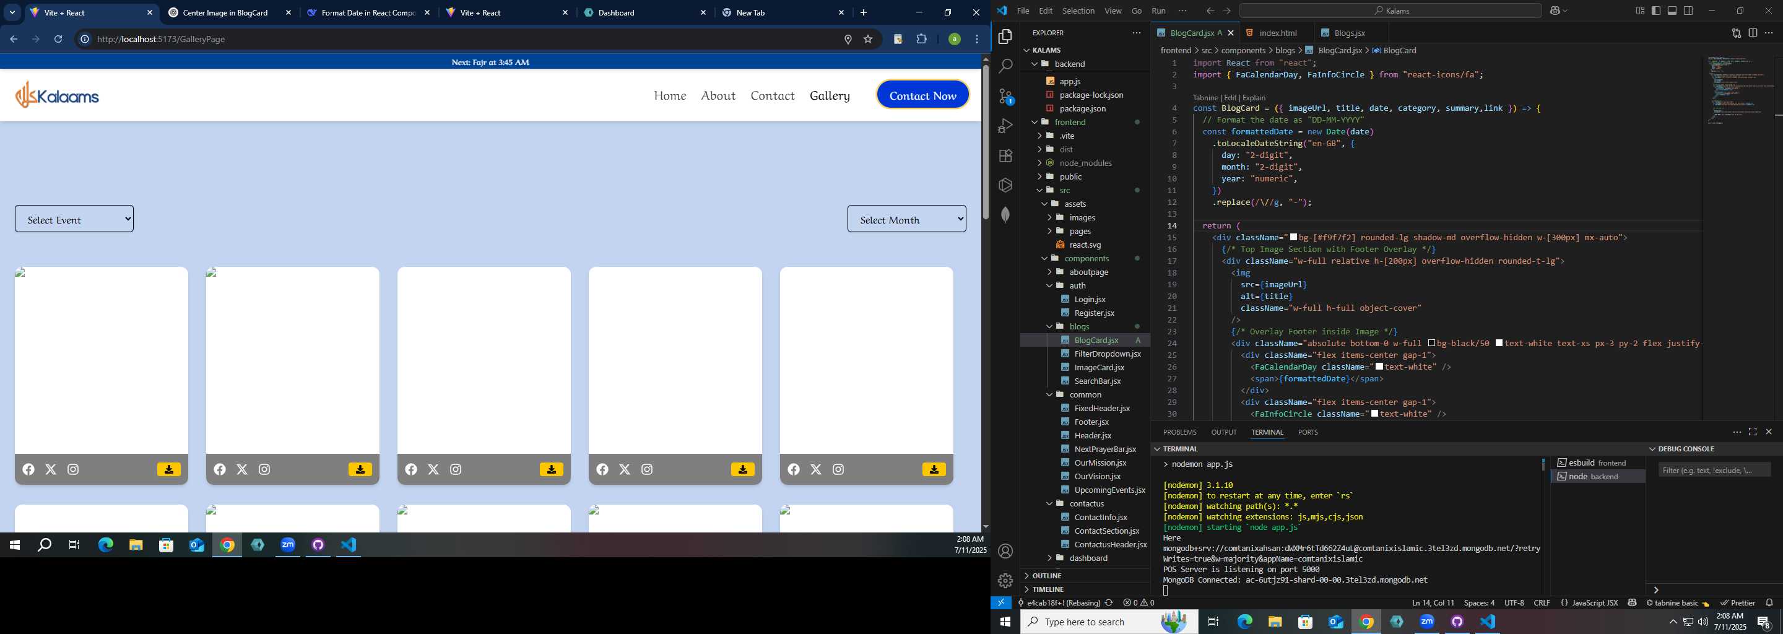Open the remote window indicator in status bar
This screenshot has width=1783, height=634.
pyautogui.click(x=1001, y=603)
